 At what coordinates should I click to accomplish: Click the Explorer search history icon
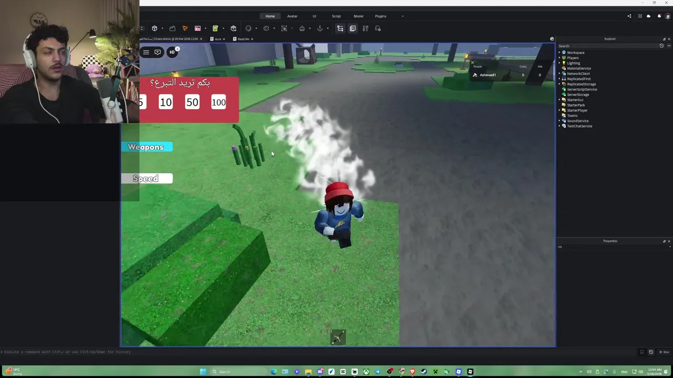coord(661,46)
